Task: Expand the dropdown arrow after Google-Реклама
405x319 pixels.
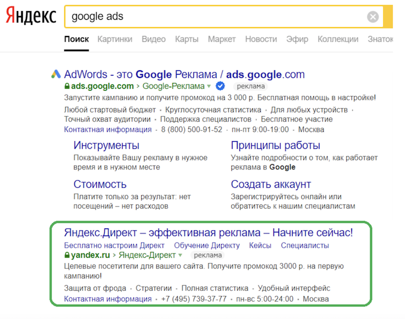Action: pos(209,86)
